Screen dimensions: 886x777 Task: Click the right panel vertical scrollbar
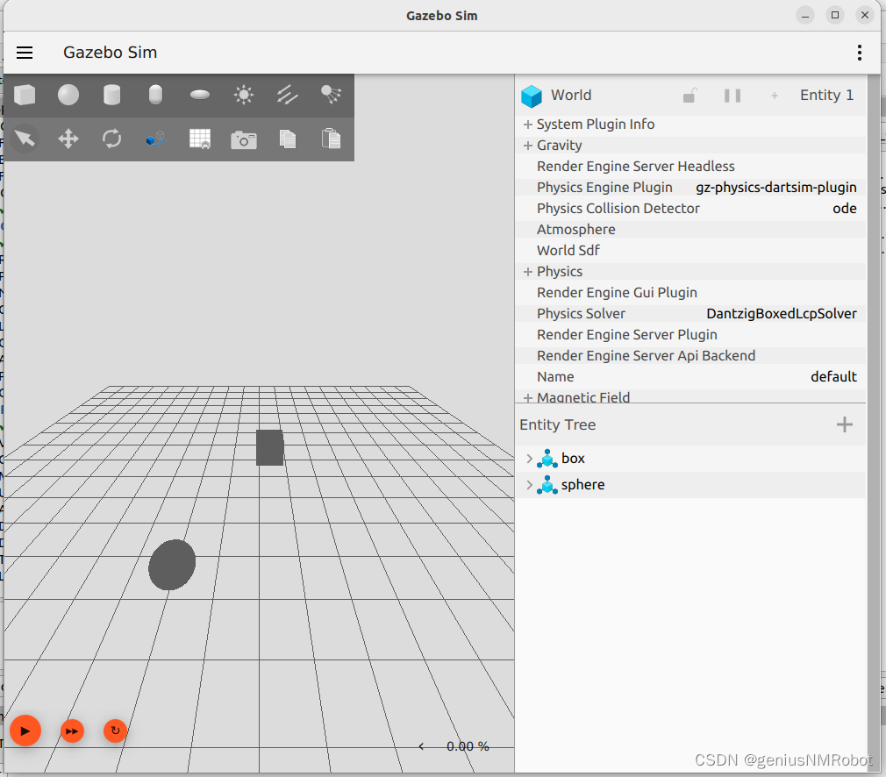tap(873, 423)
